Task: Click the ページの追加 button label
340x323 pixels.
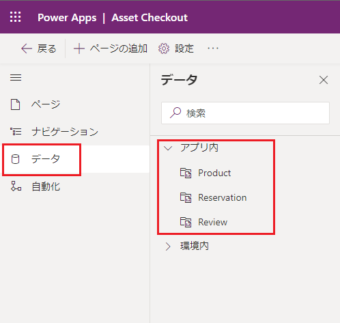Action: tap(119, 48)
